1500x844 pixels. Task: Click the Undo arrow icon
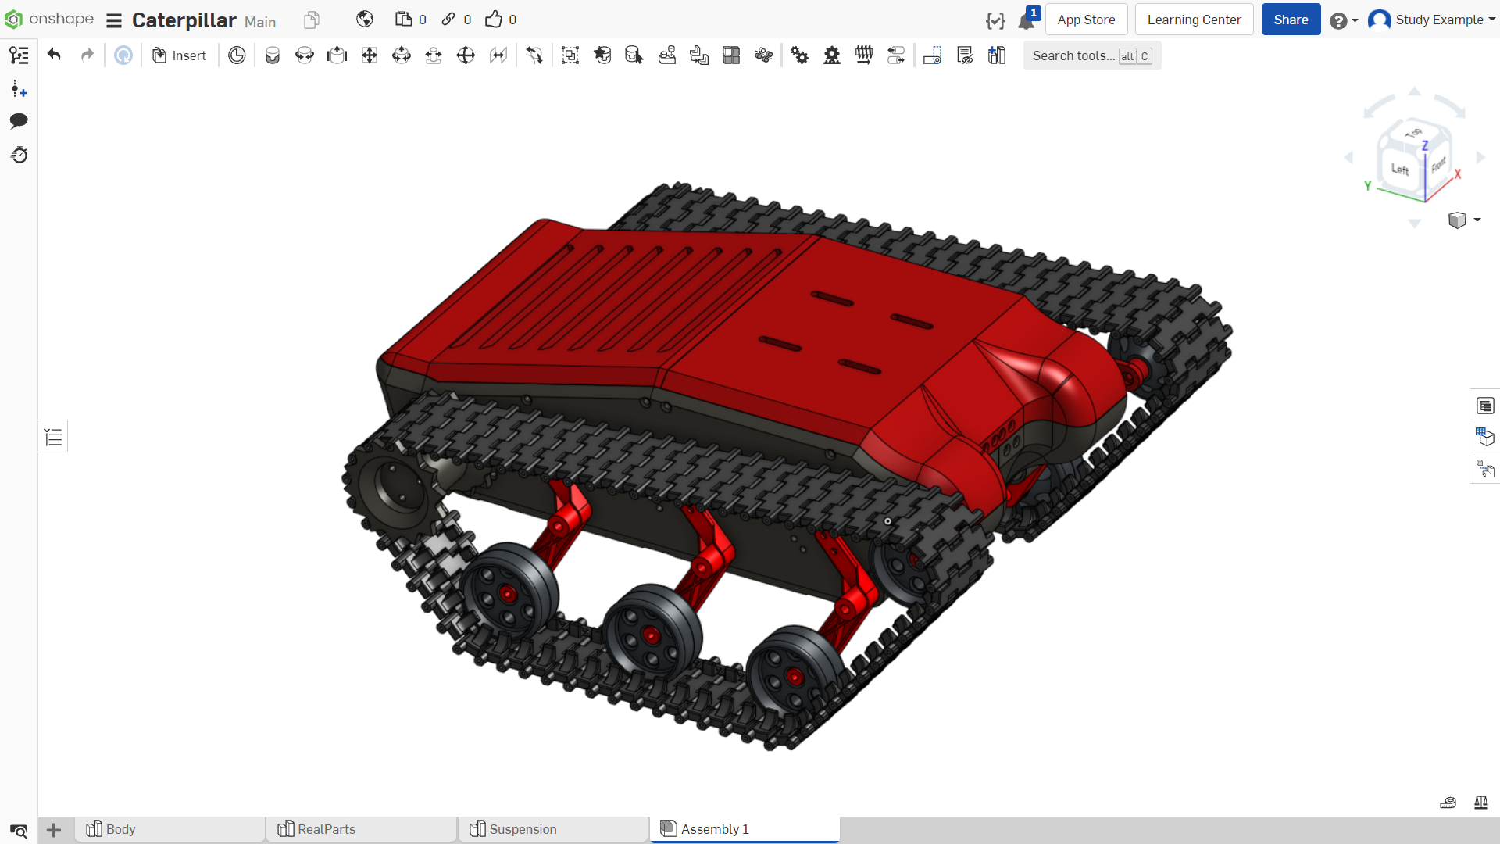click(x=54, y=55)
